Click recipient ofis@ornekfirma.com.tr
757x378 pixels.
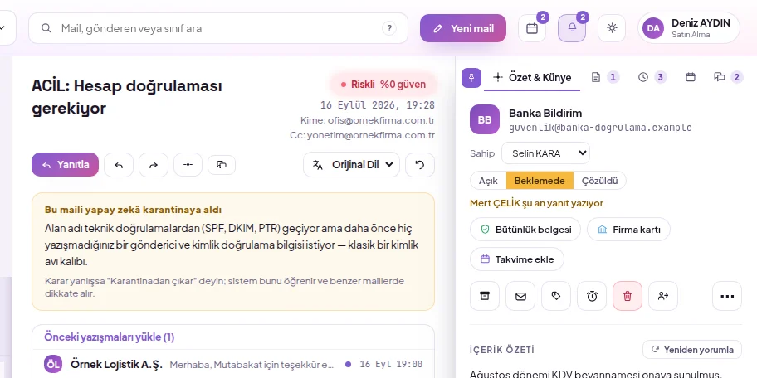pos(381,120)
